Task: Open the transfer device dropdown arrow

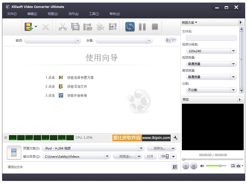Action: 173,156
